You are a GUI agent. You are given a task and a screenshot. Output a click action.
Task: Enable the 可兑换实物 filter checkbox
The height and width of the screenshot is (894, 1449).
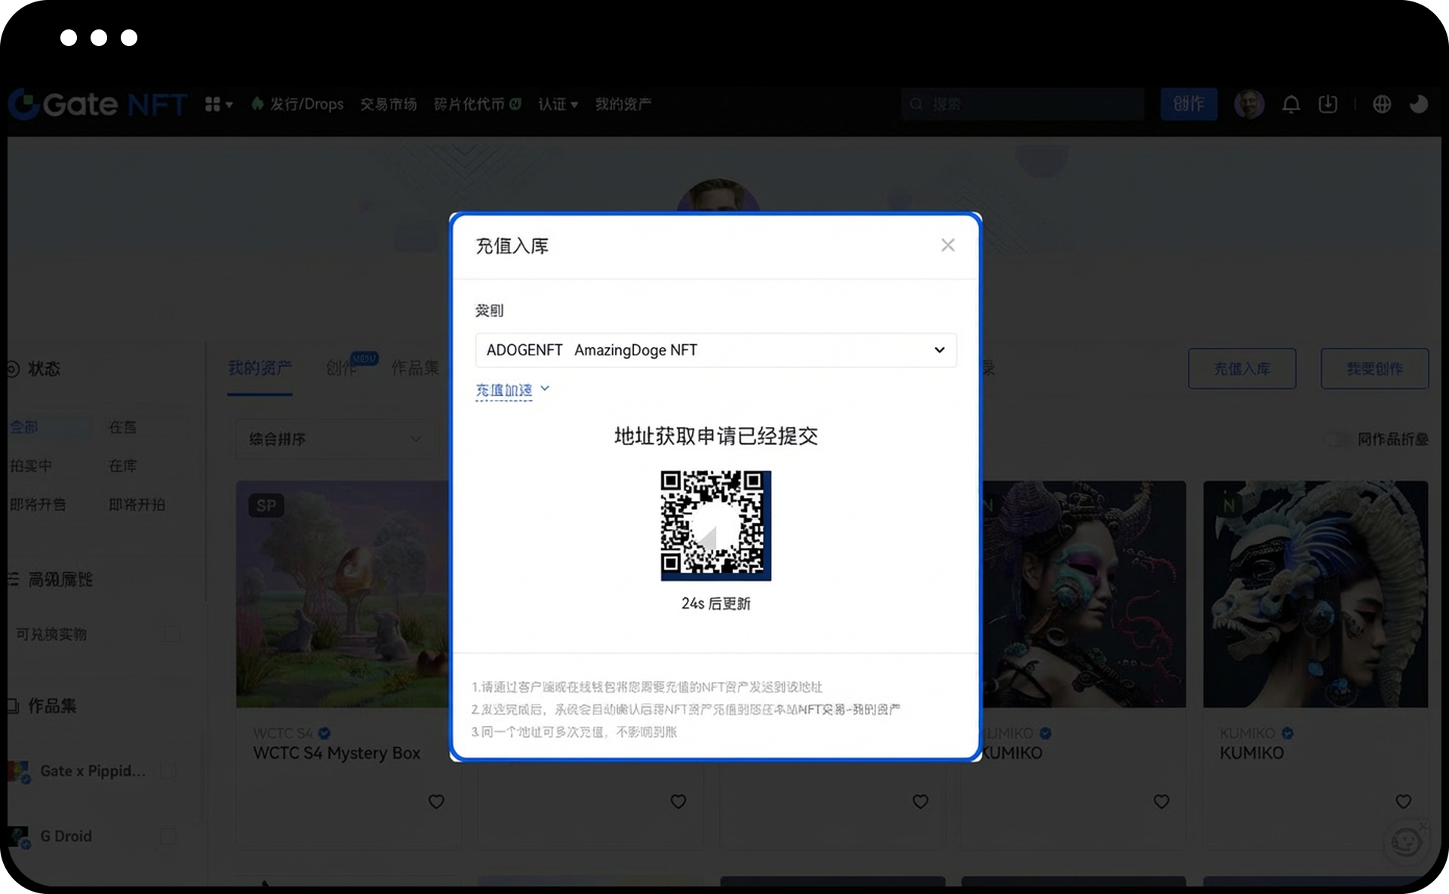(x=172, y=634)
